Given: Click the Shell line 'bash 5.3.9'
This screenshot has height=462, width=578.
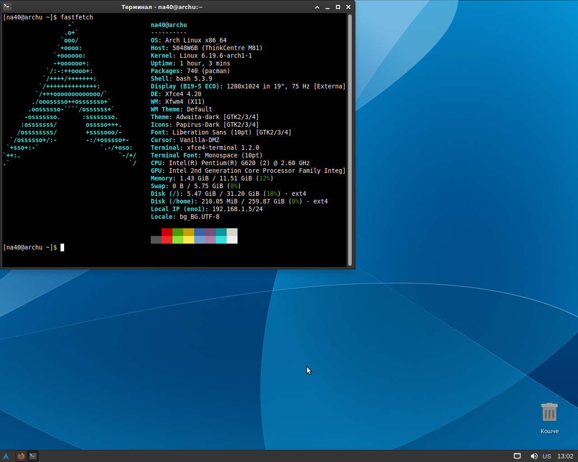Looking at the screenshot, I should (x=182, y=79).
